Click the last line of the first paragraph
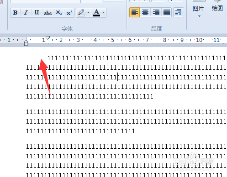This screenshot has height=177, width=227. [90, 96]
